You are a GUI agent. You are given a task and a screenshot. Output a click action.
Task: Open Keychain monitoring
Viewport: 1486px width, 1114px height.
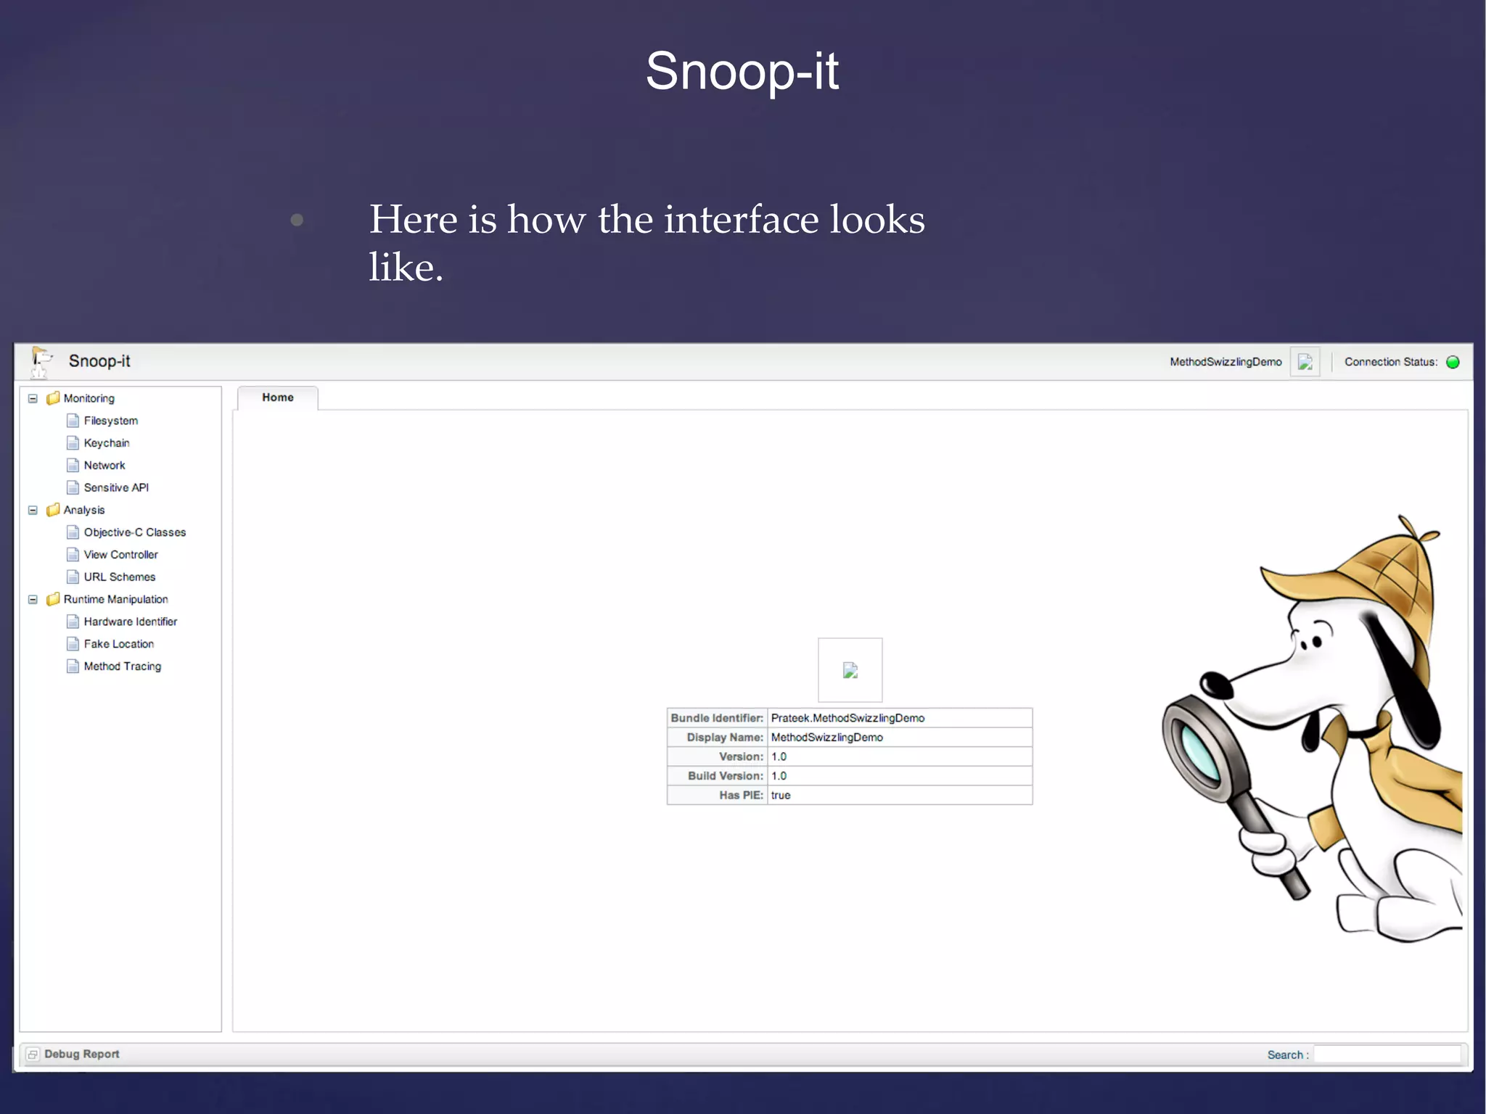(107, 443)
